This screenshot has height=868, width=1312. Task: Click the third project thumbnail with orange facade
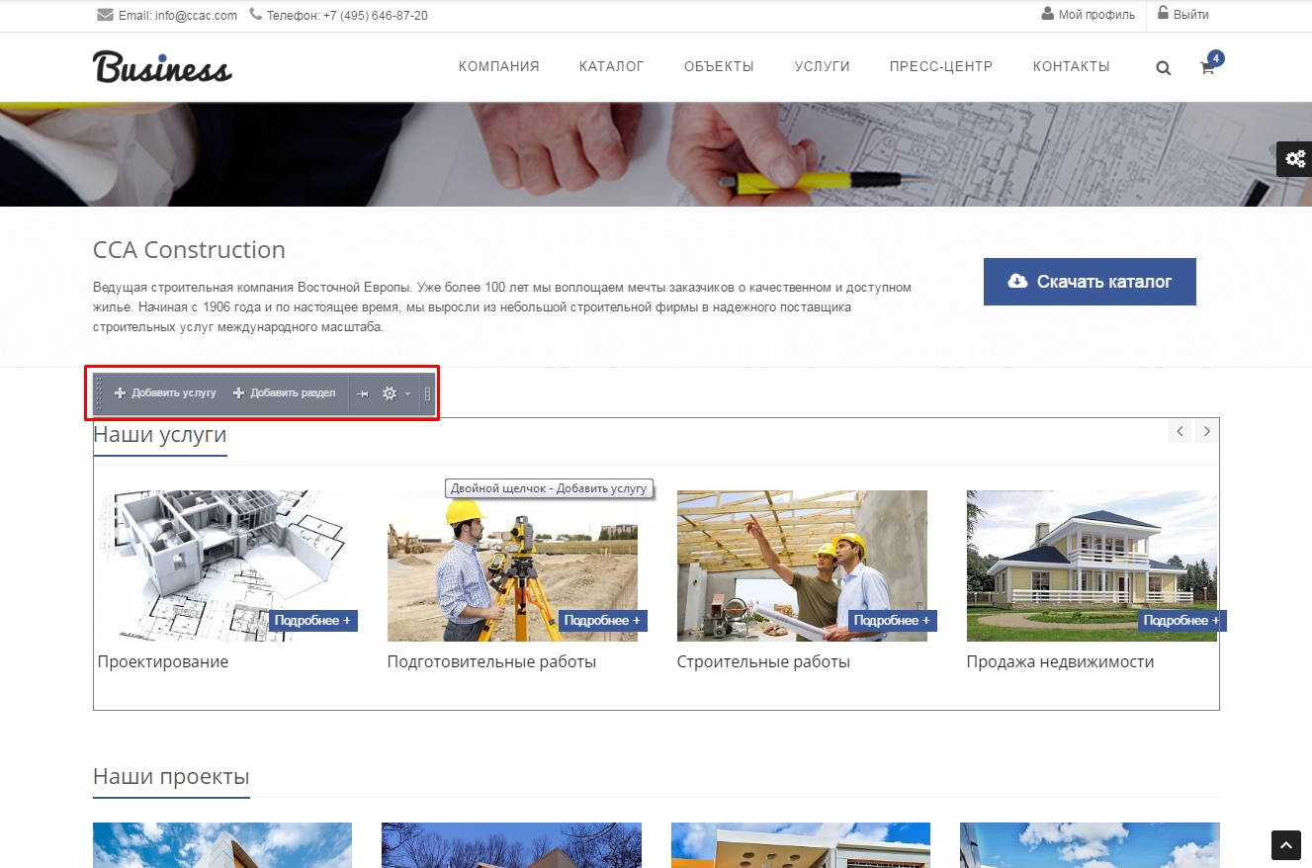[x=801, y=845]
